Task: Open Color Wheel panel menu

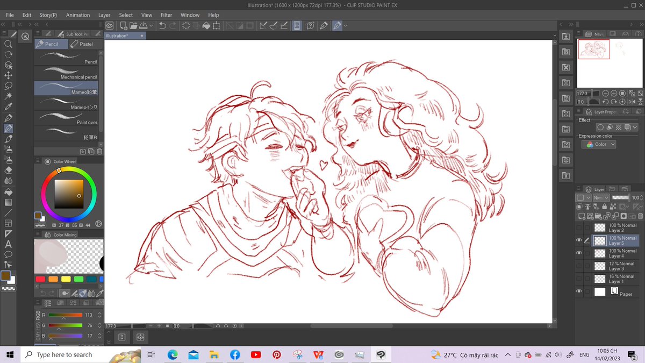Action: pos(38,161)
